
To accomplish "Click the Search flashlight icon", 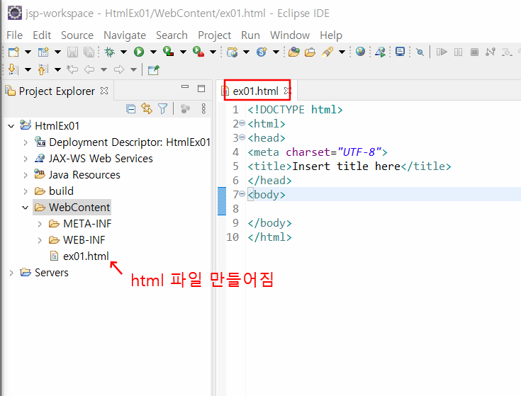I will click(327, 52).
